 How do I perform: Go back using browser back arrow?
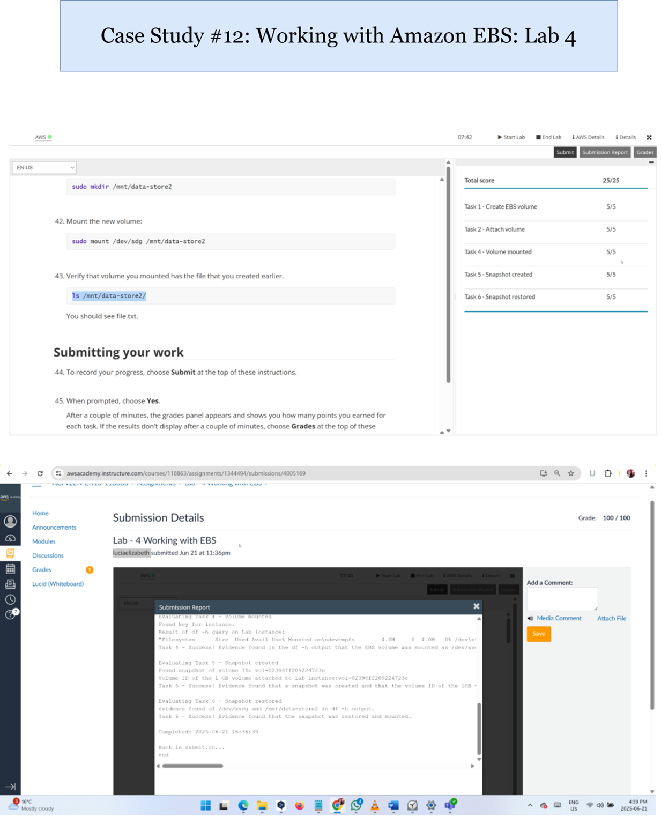(x=10, y=473)
